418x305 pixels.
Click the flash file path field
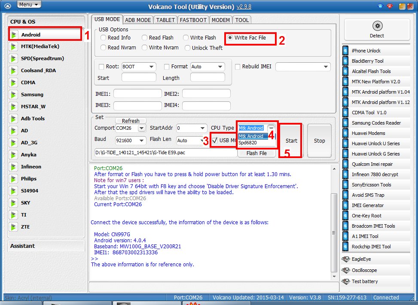[x=165, y=153]
